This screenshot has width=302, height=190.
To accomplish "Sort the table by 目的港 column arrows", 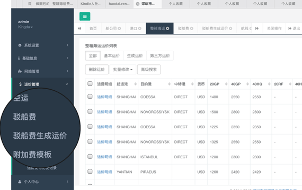I will tap(170, 84).
